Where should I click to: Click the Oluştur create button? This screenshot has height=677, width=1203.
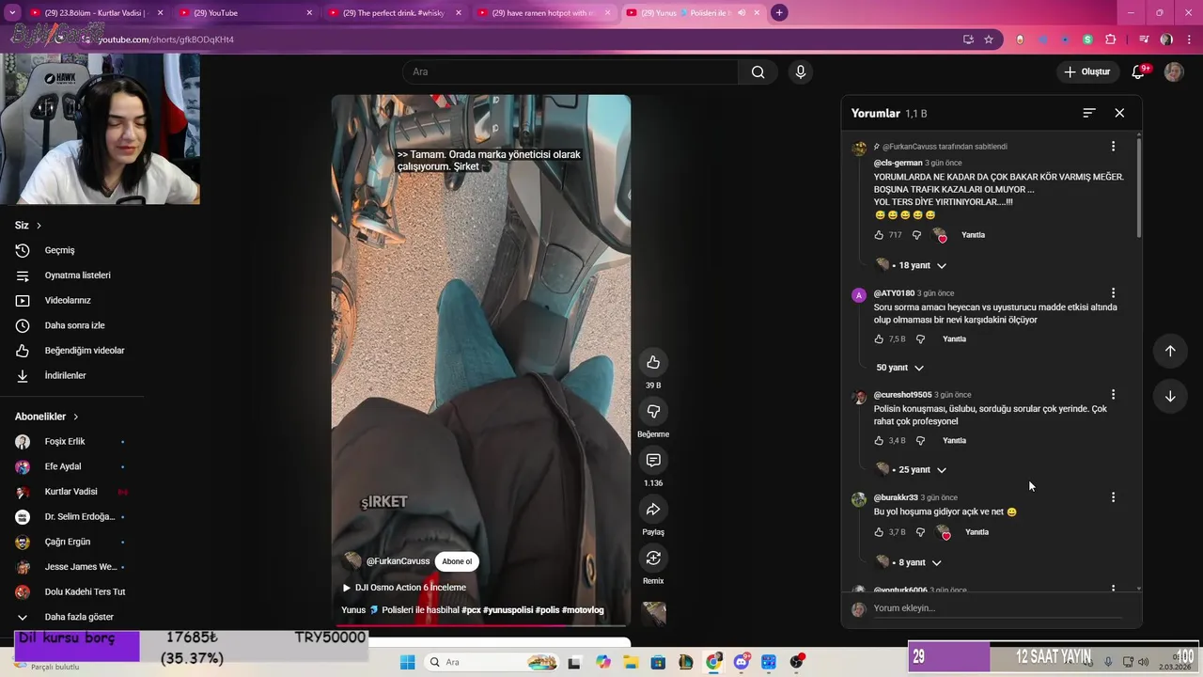(x=1086, y=72)
